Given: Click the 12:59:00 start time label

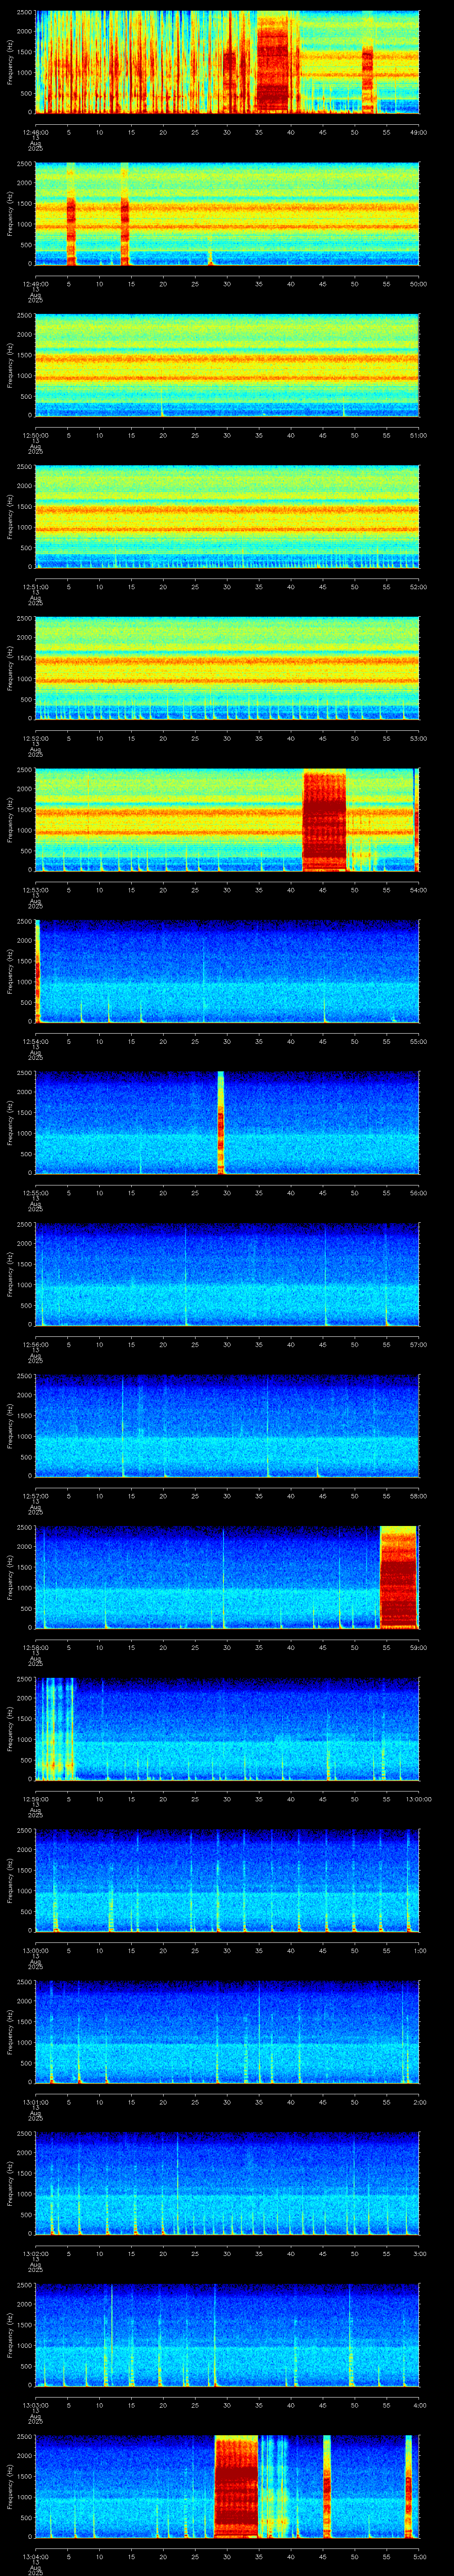Looking at the screenshot, I should pos(36,1799).
